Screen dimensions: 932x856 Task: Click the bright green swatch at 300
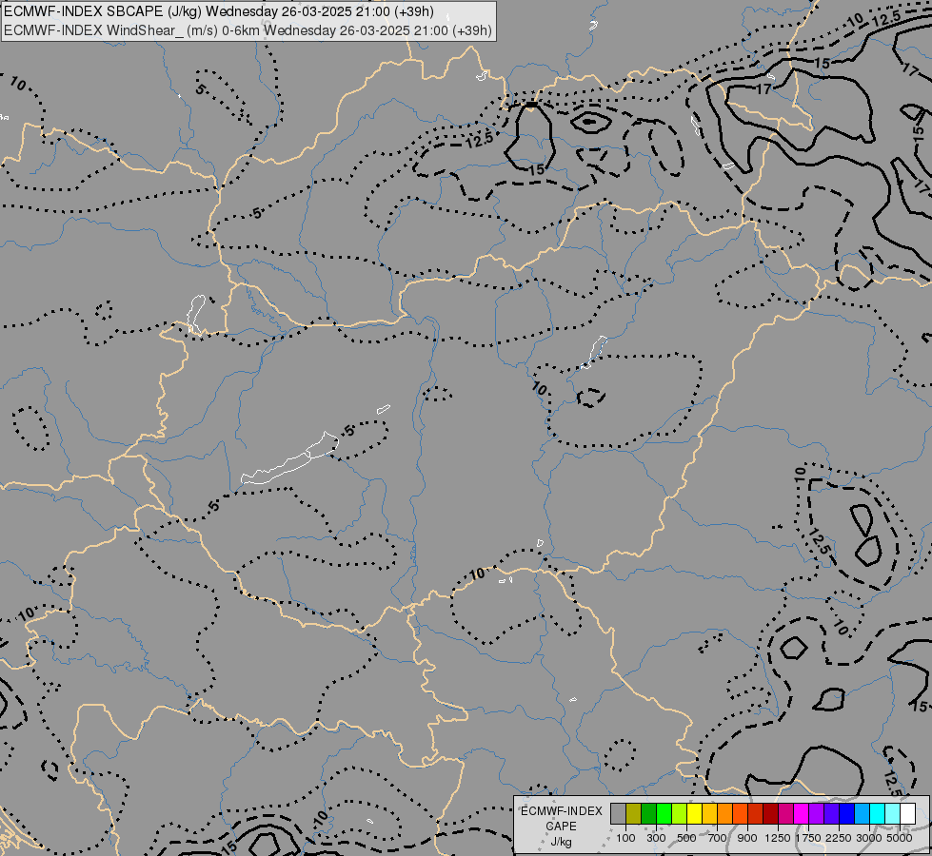[664, 814]
